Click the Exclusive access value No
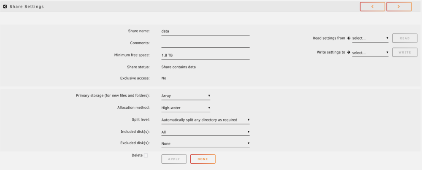This screenshot has width=422, height=170. pos(164,78)
